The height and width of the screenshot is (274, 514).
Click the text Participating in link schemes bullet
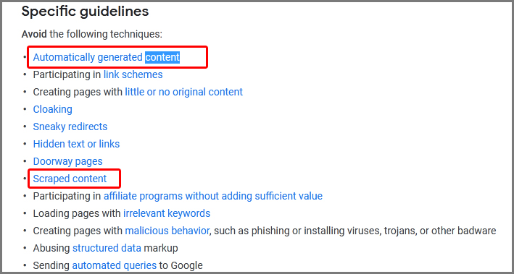tap(98, 74)
